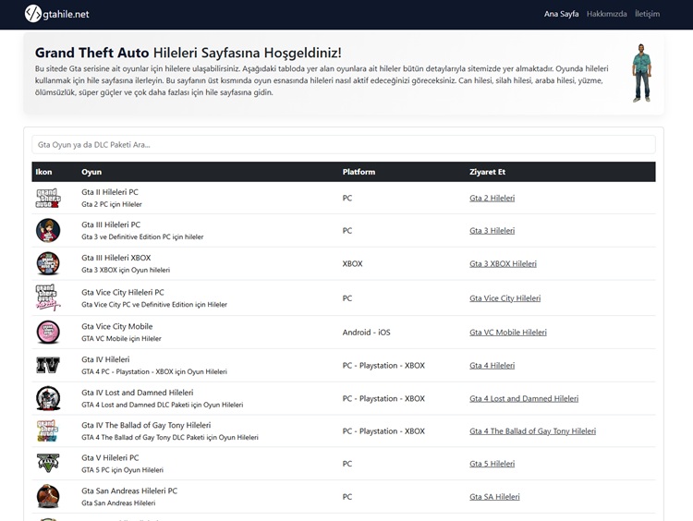Image resolution: width=693 pixels, height=521 pixels.
Task: Click the GTA V game icon
Action: click(47, 464)
